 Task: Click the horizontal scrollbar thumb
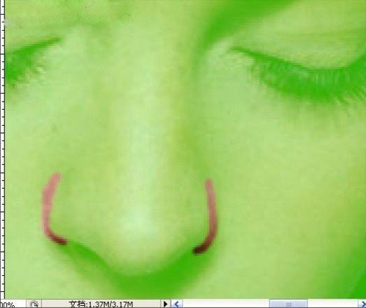(x=288, y=304)
